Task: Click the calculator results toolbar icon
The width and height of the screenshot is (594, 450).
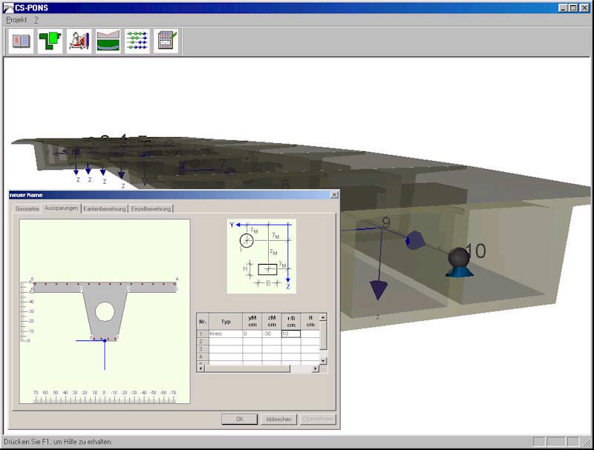Action: point(166,42)
